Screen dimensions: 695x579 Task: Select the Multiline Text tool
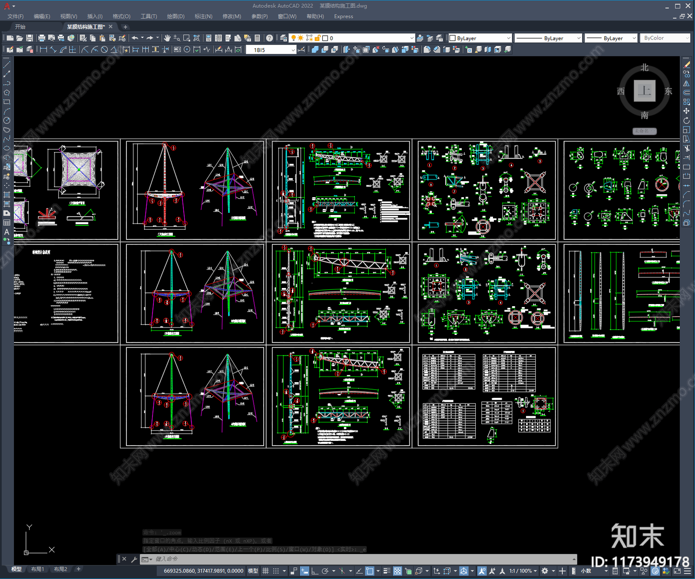(x=7, y=232)
